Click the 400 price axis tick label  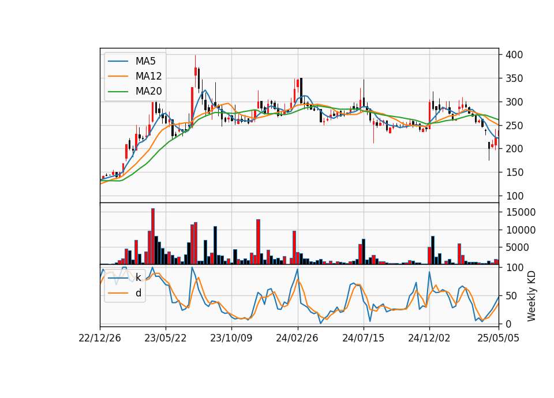[x=514, y=55]
